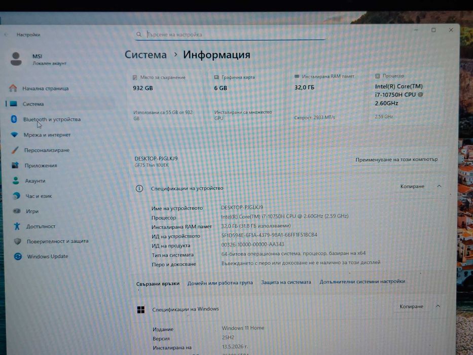Open Допълнителни системни настройки link
473x355 pixels.
[362, 281]
